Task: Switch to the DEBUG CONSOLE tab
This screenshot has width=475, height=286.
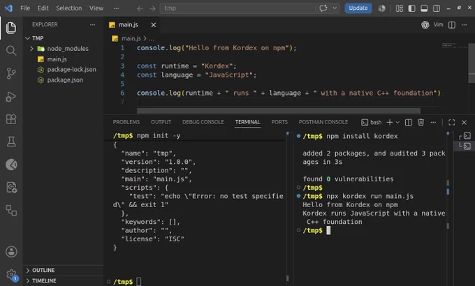Action: 203,122
